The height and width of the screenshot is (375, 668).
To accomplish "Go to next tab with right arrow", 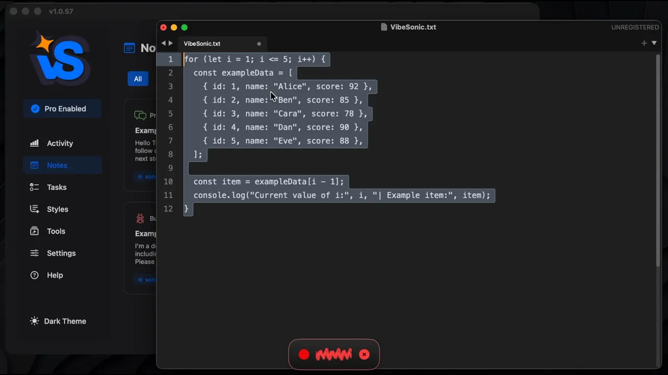I will pos(171,43).
